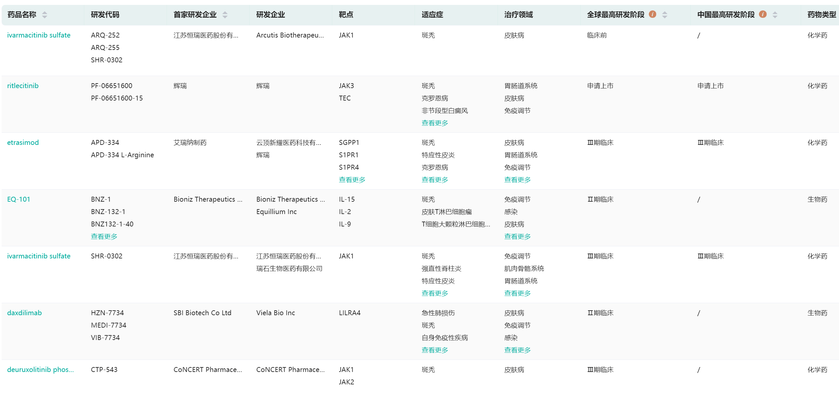This screenshot has height=401, width=839.
Task: Open ritlecitinib drug detail link
Action: [x=23, y=86]
